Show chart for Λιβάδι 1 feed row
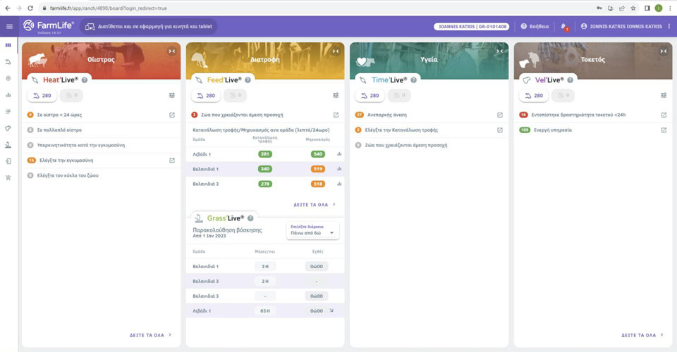The width and height of the screenshot is (677, 352). [x=339, y=153]
